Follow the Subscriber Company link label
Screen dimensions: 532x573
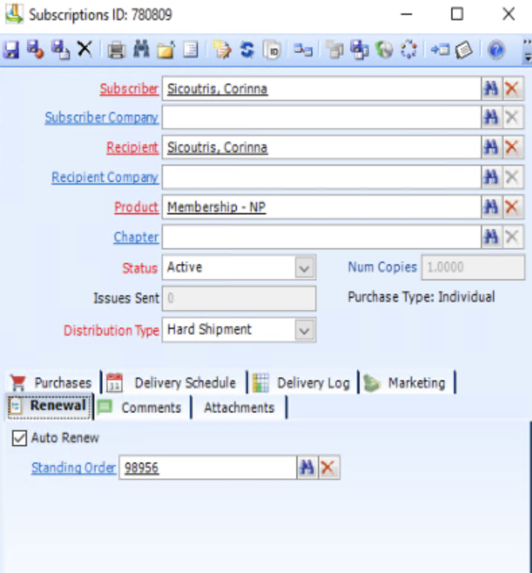(x=101, y=117)
